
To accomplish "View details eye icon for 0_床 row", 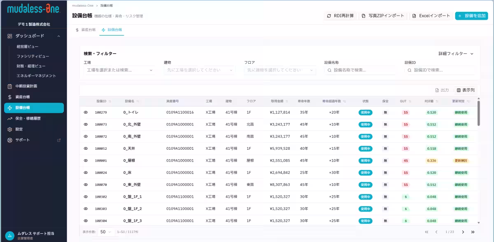I will coord(86,173).
